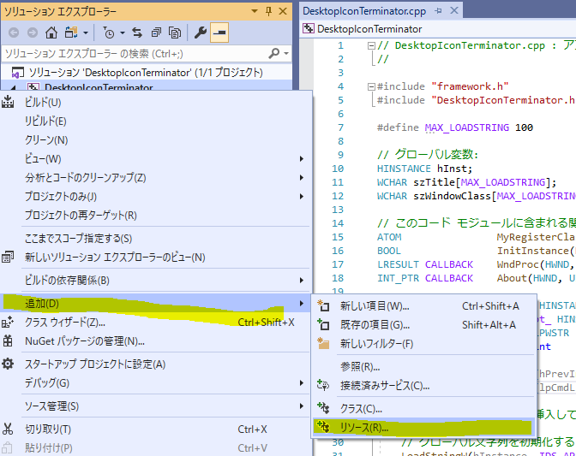The image size is (576, 456).
Task: Choose クリーン(N) from context menu
Action: pyautogui.click(x=156, y=139)
